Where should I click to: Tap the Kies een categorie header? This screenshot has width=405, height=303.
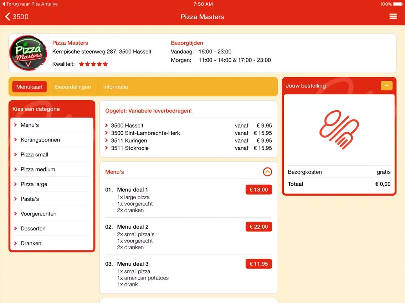[36, 109]
